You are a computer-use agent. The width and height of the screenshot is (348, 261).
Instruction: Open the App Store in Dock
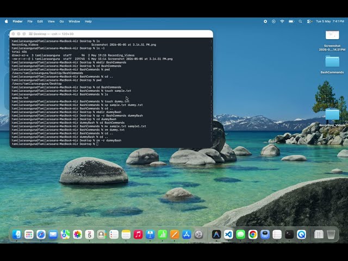[187, 234]
